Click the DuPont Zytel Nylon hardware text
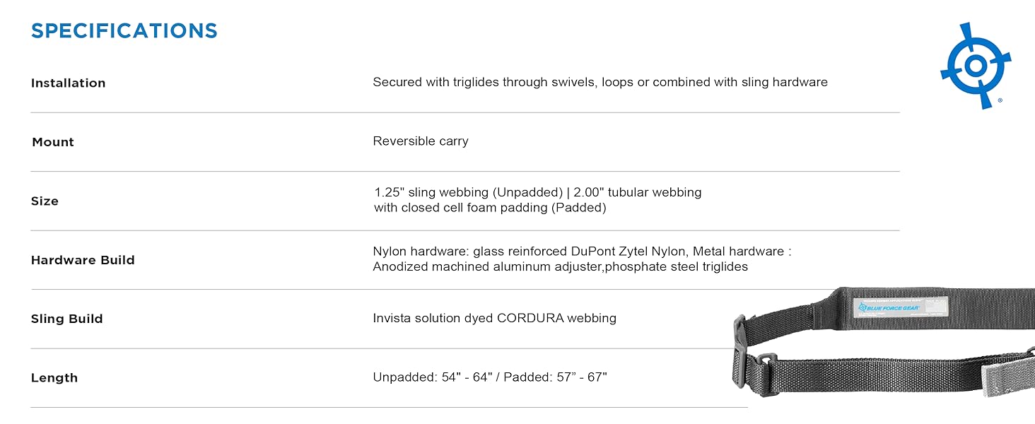This screenshot has height=424, width=1035. click(x=582, y=252)
